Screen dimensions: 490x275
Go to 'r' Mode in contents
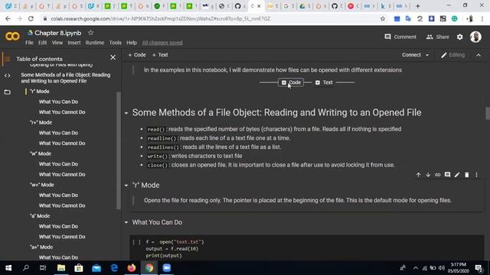40,92
